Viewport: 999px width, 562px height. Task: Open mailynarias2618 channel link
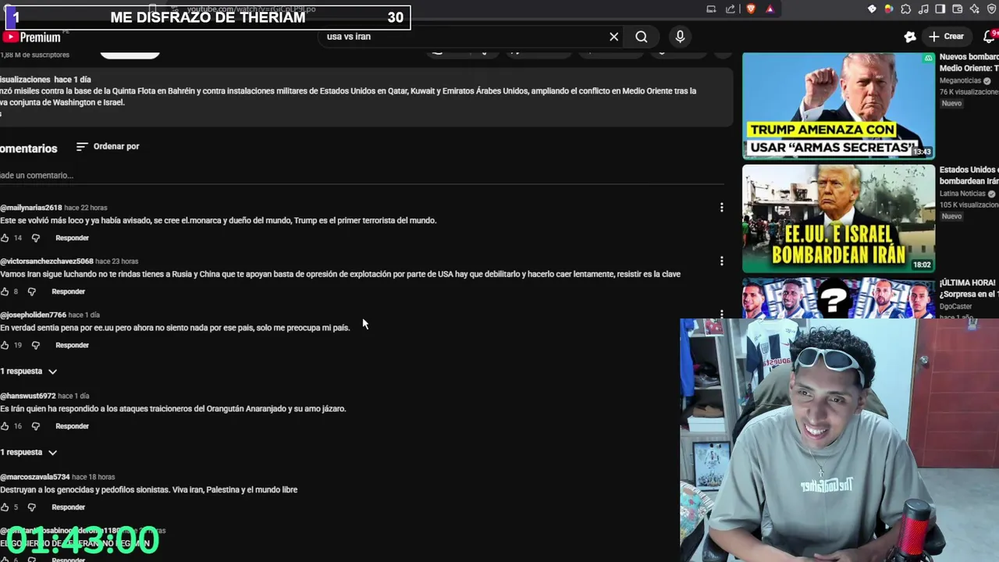[x=30, y=208]
